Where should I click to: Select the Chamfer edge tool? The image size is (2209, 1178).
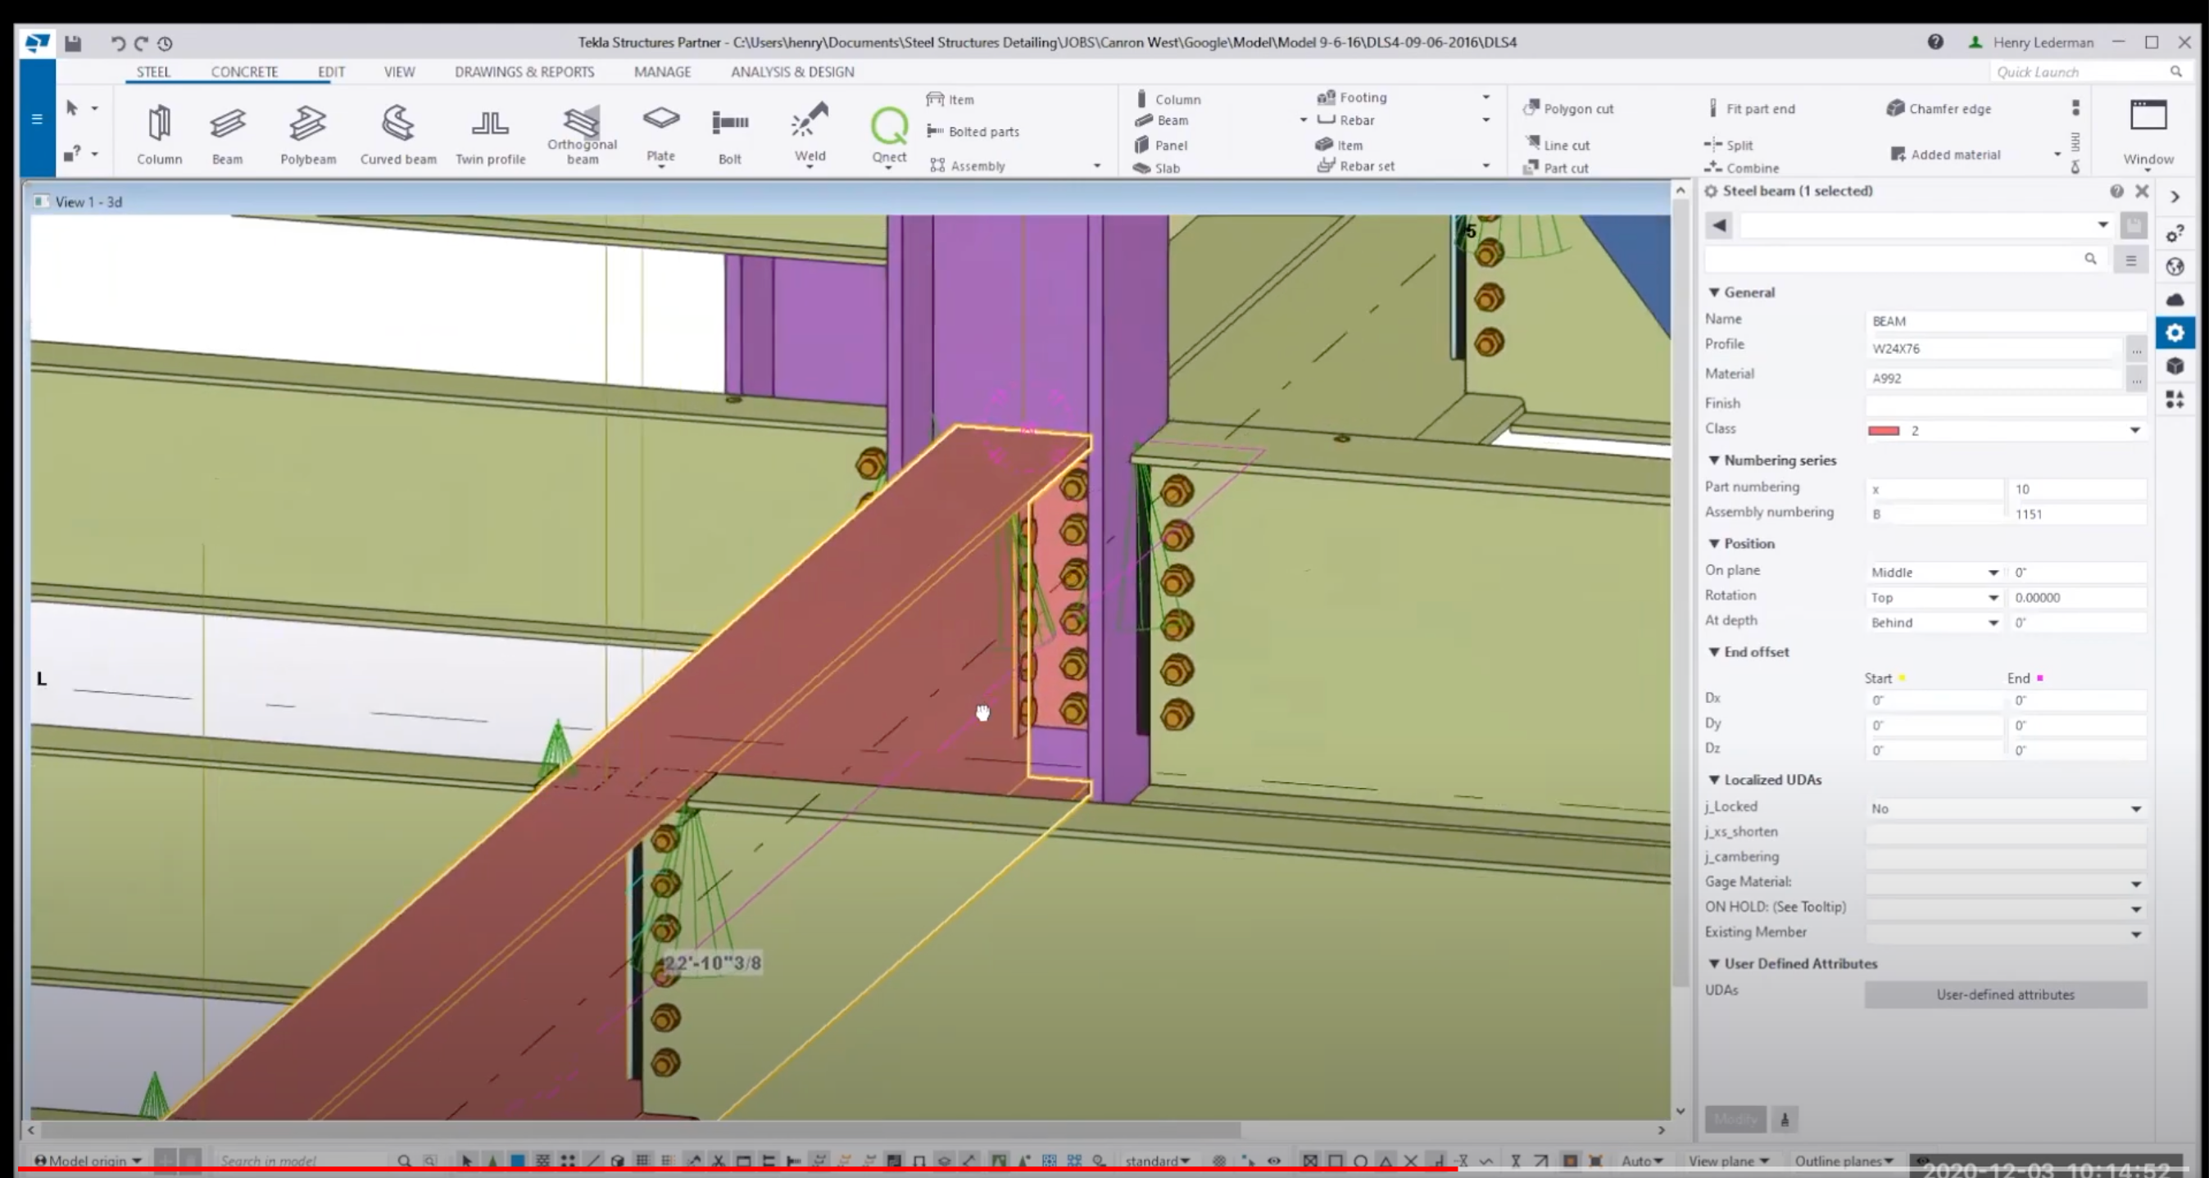pos(1939,109)
